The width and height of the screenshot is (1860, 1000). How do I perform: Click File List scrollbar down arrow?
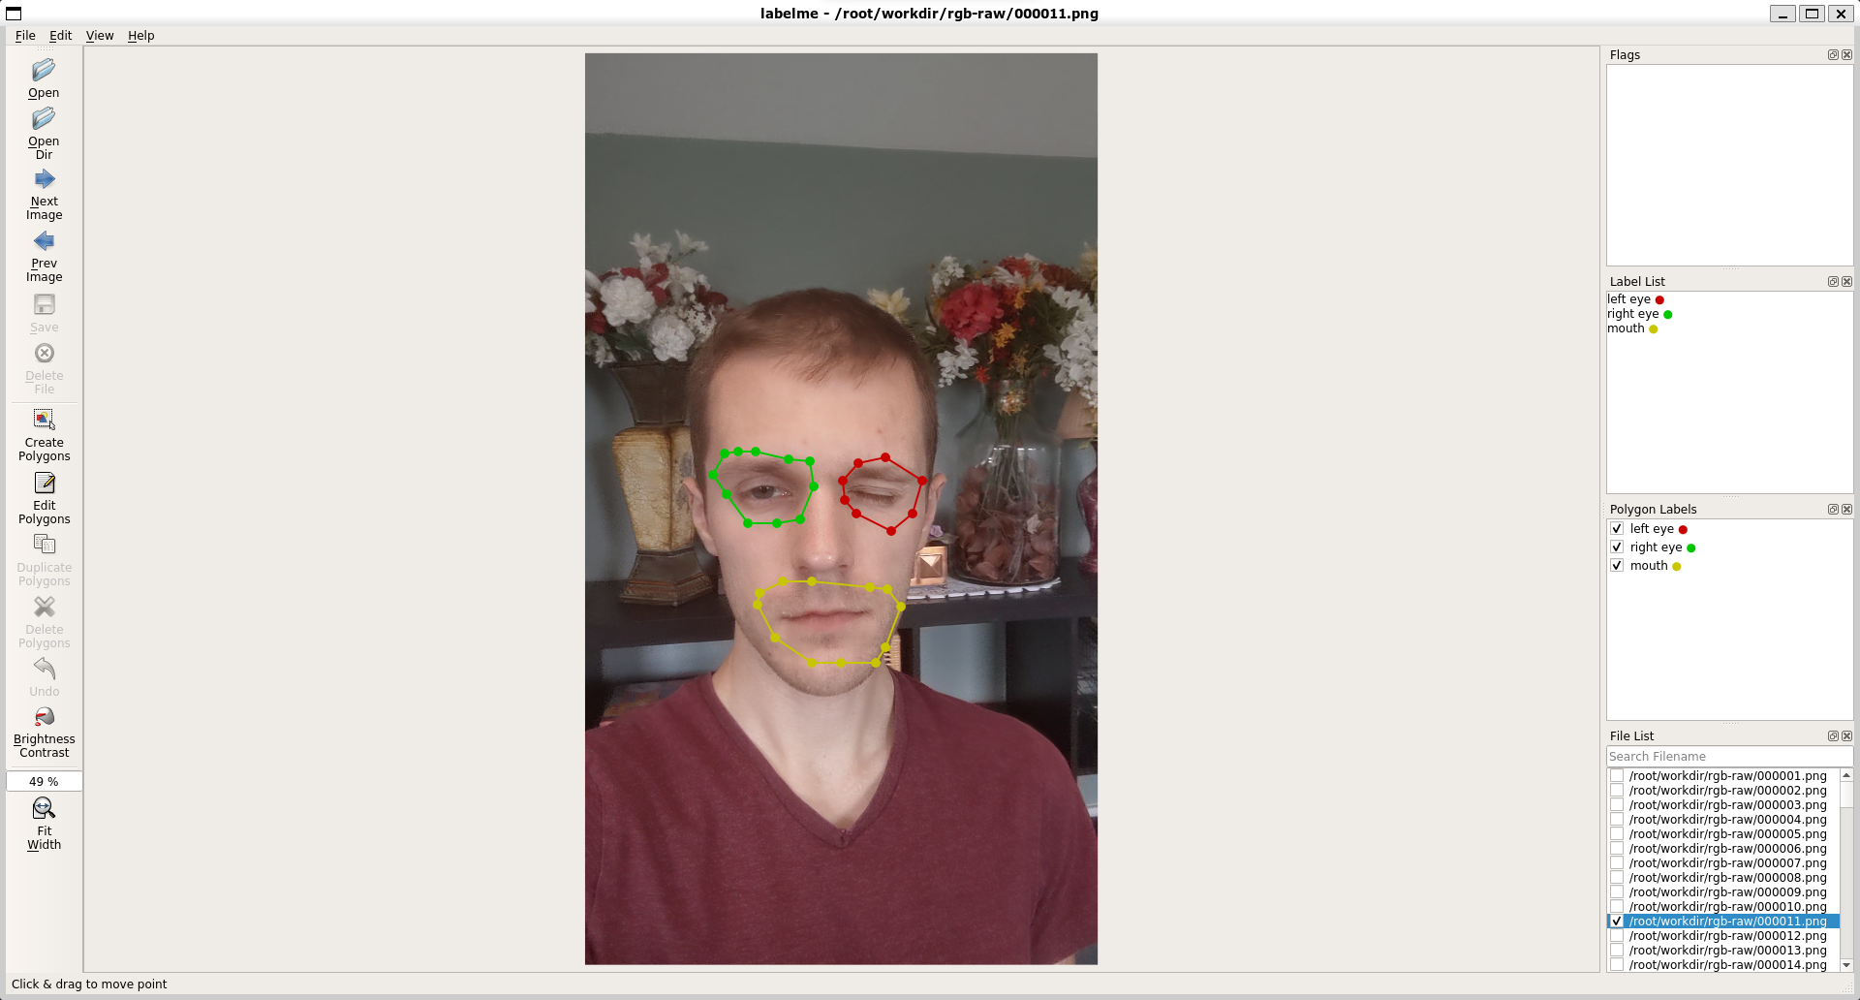pos(1846,965)
